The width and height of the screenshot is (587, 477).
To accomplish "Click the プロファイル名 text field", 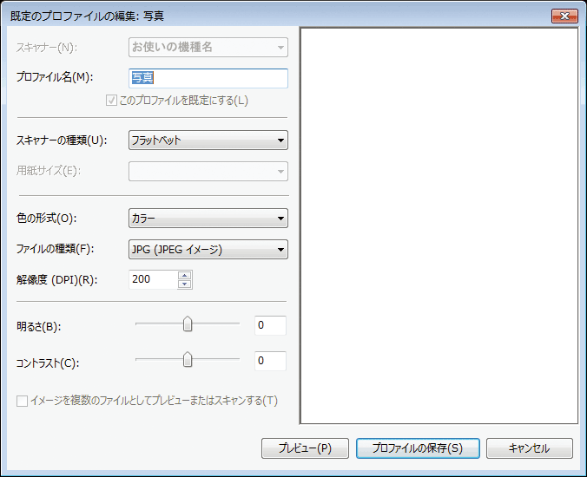I will coord(208,78).
